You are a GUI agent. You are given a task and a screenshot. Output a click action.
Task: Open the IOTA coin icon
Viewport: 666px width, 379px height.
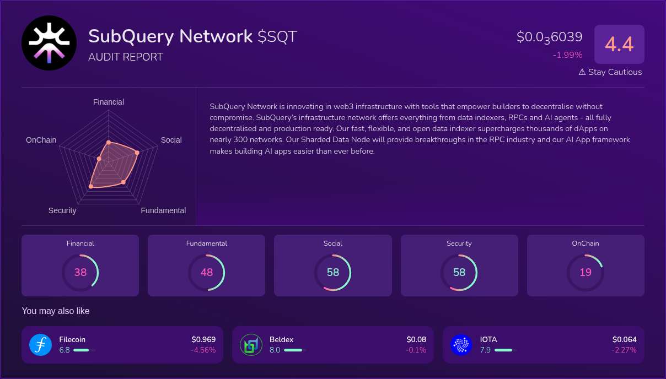pos(462,344)
